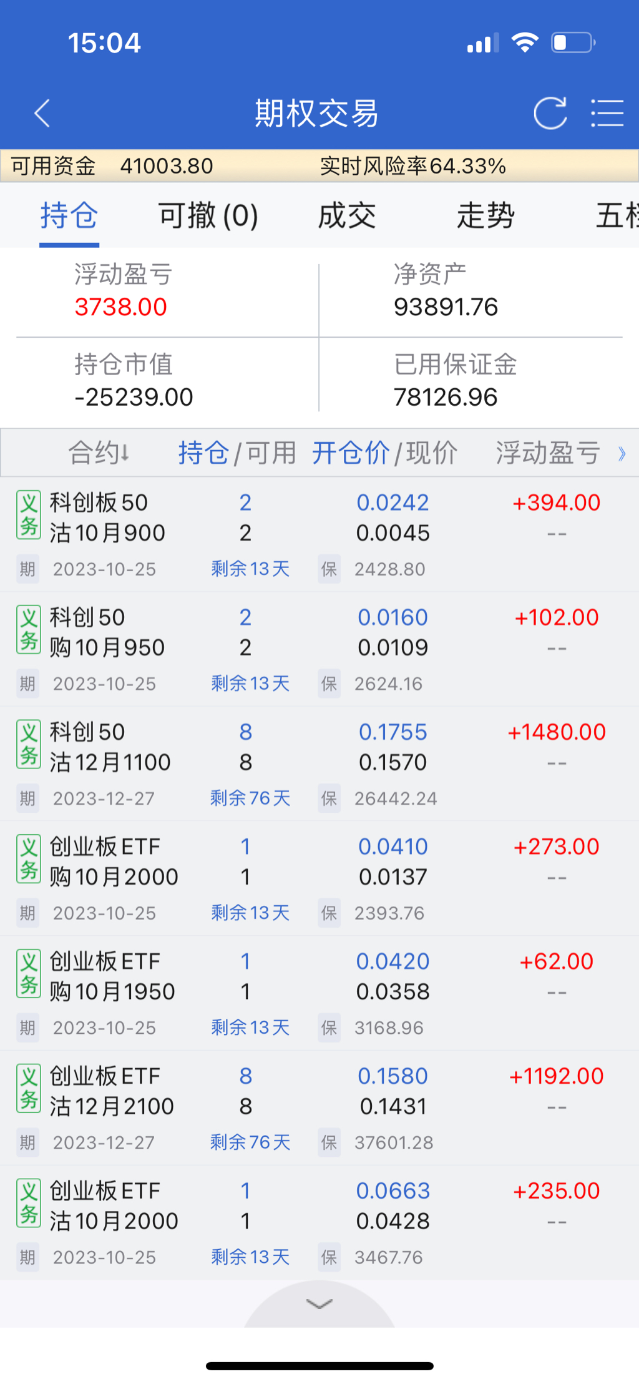The width and height of the screenshot is (639, 1384).
Task: Tap the 保 margin icon for 科创50 购10月950
Action: 329,684
